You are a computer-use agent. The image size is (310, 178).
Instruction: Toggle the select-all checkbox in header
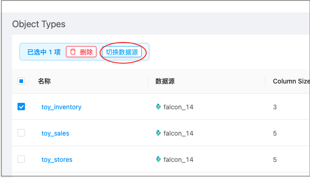21,81
